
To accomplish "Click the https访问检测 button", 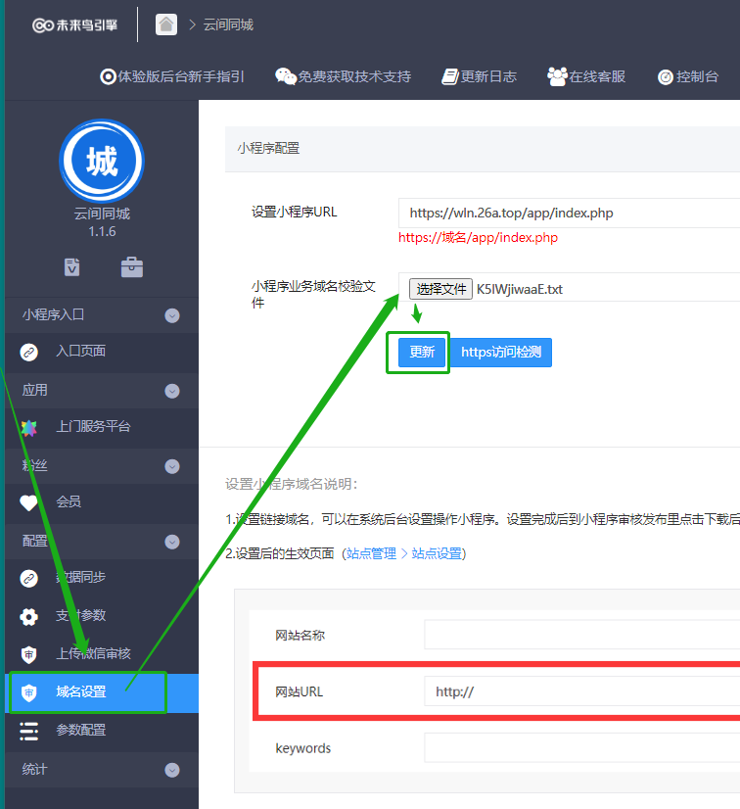I will [x=500, y=353].
